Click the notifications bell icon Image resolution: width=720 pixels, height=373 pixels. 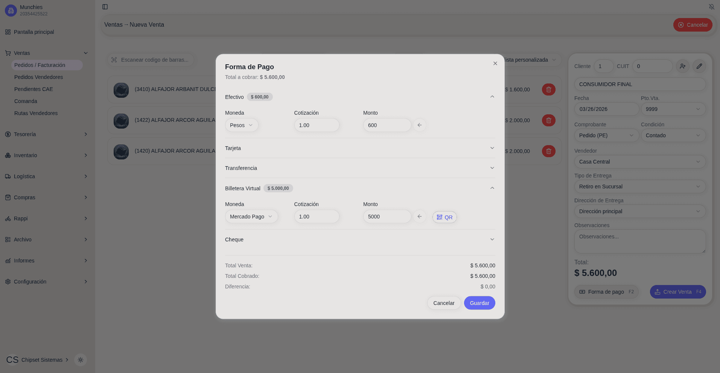(x=711, y=7)
